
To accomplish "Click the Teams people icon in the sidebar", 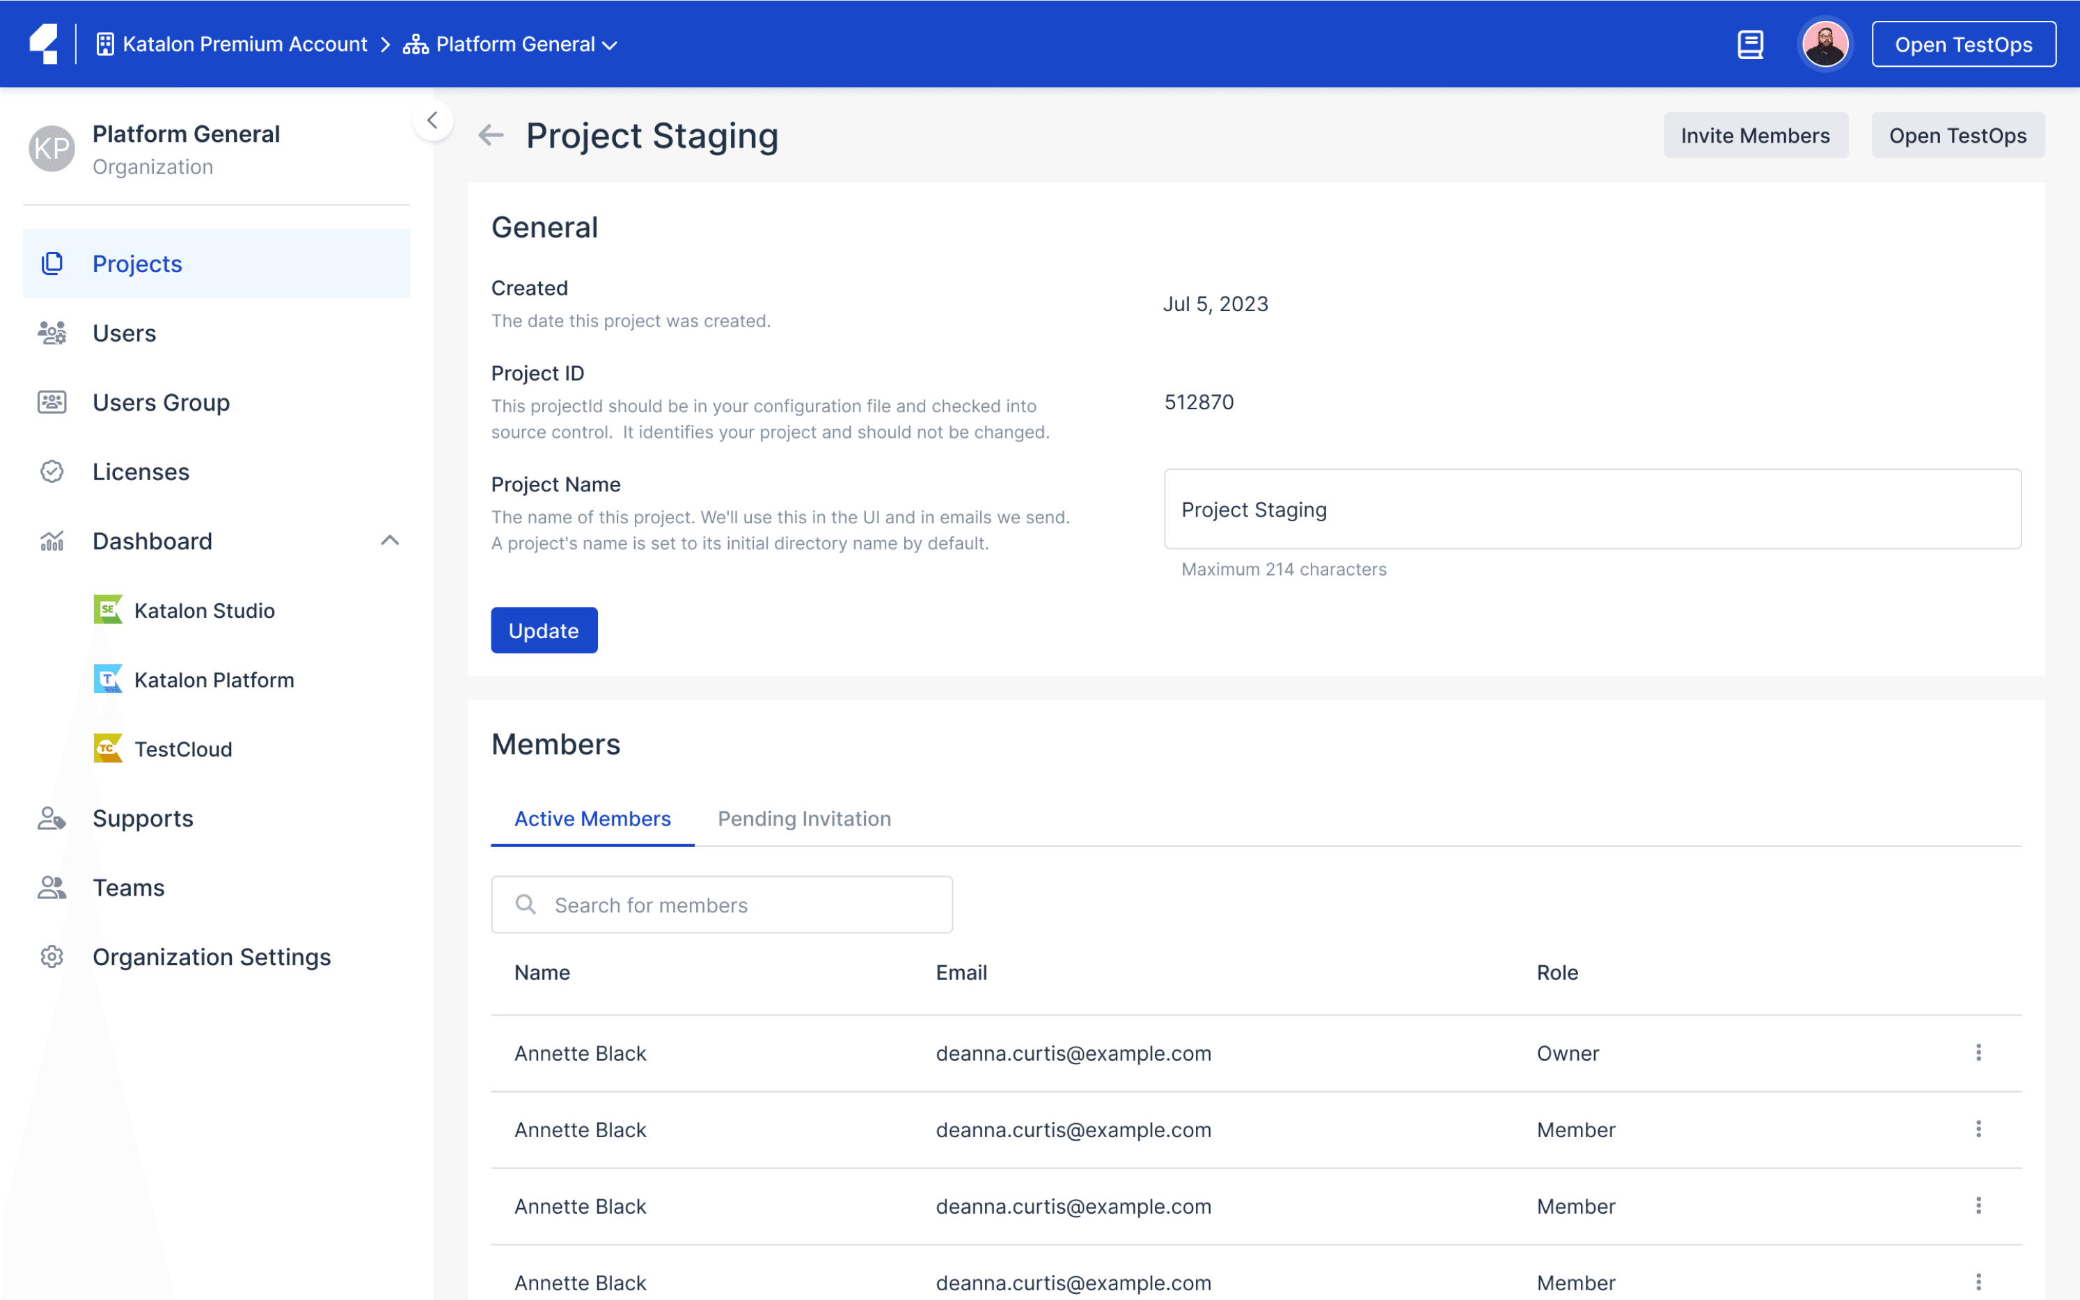I will [x=52, y=887].
